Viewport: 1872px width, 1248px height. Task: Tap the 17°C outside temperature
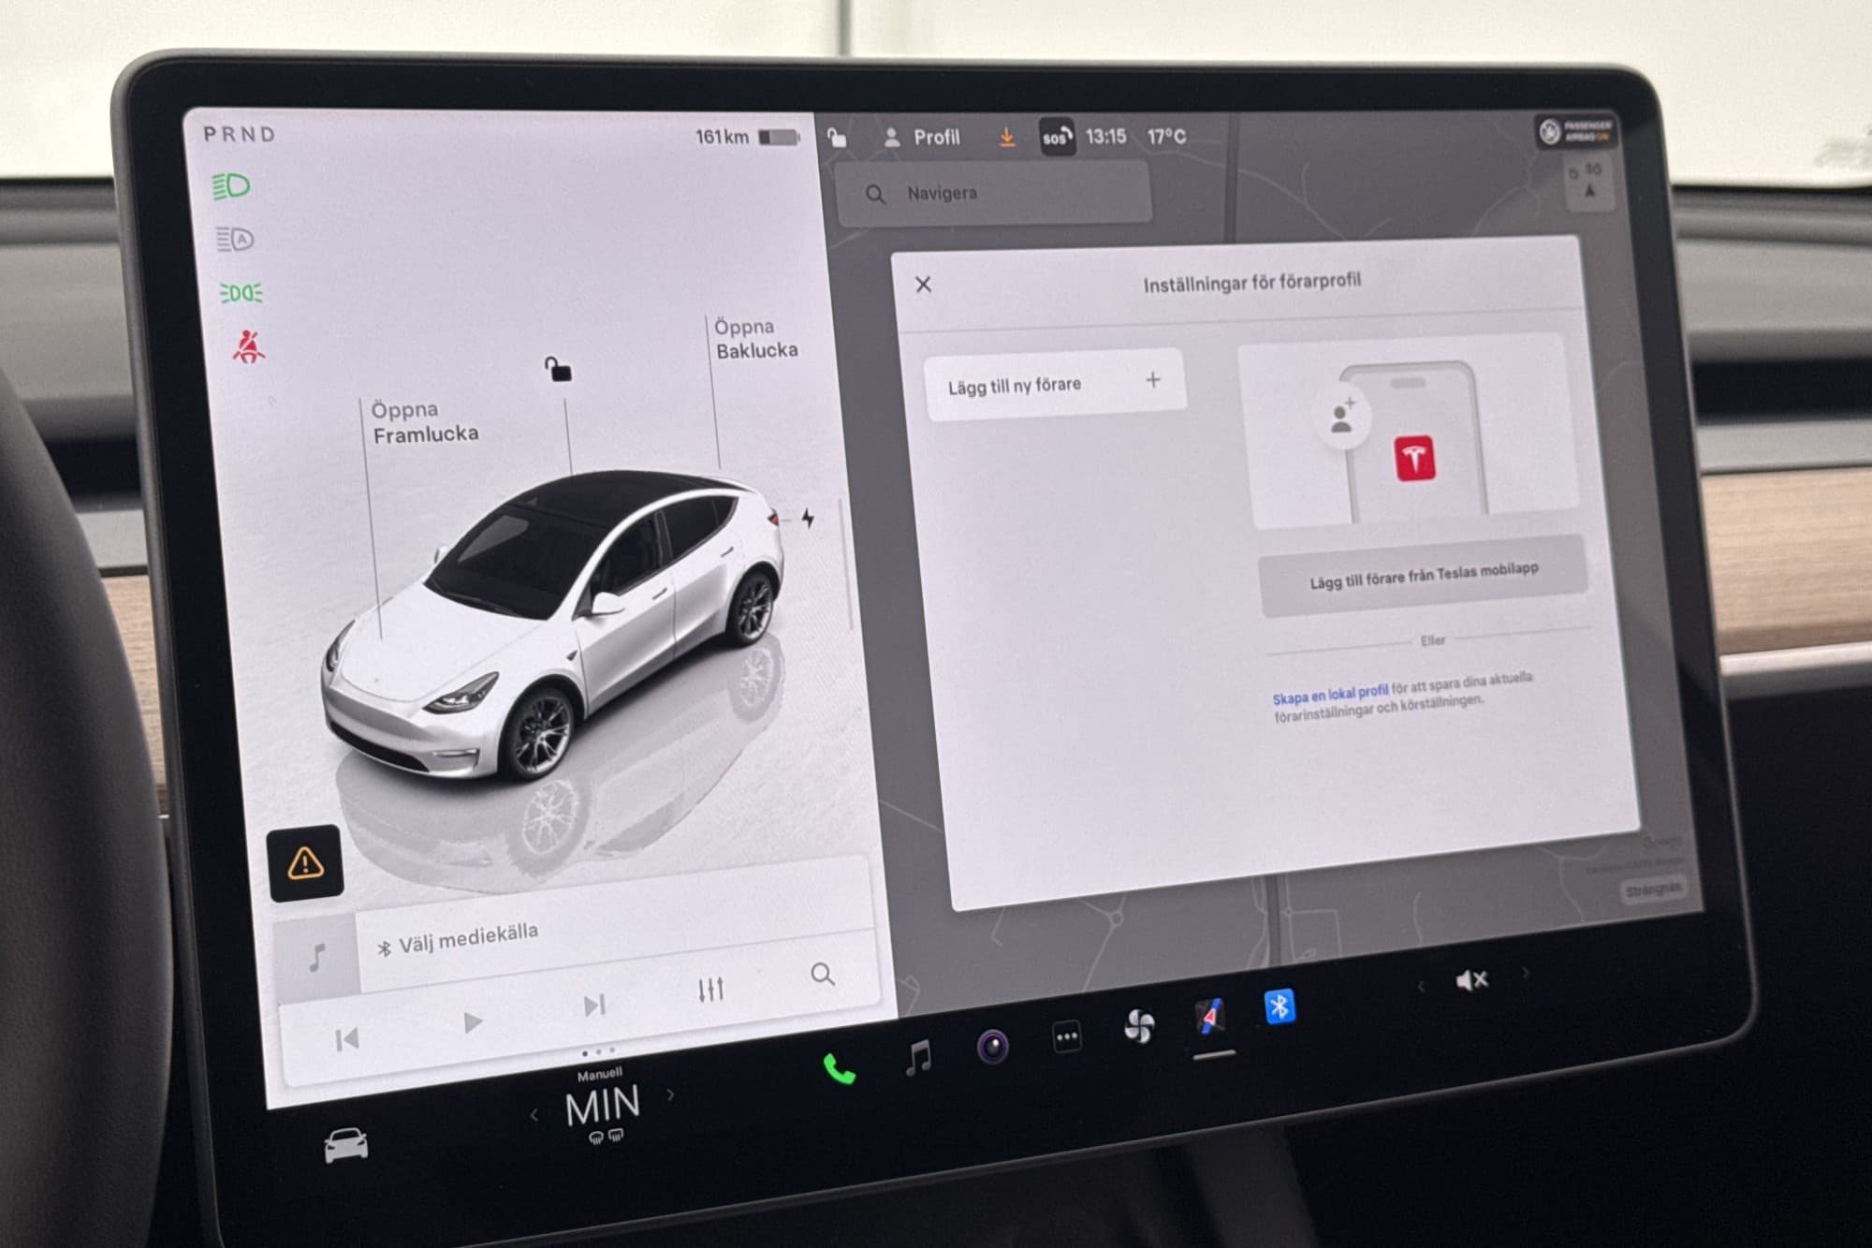[x=1166, y=137]
